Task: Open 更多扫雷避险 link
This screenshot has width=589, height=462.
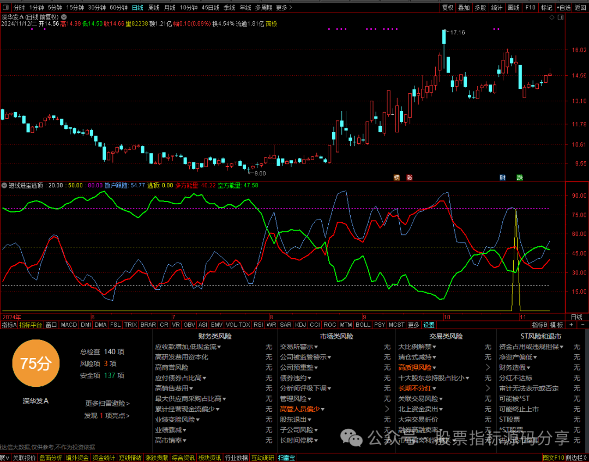Action: (x=107, y=404)
